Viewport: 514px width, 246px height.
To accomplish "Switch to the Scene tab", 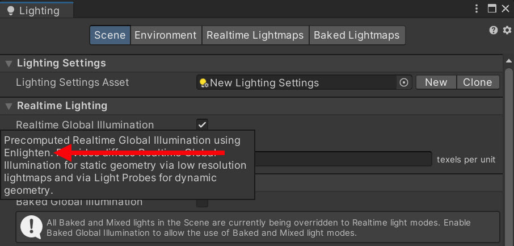I will tap(110, 35).
